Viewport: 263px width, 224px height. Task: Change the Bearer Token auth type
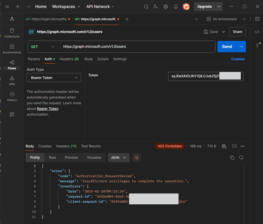(54, 78)
